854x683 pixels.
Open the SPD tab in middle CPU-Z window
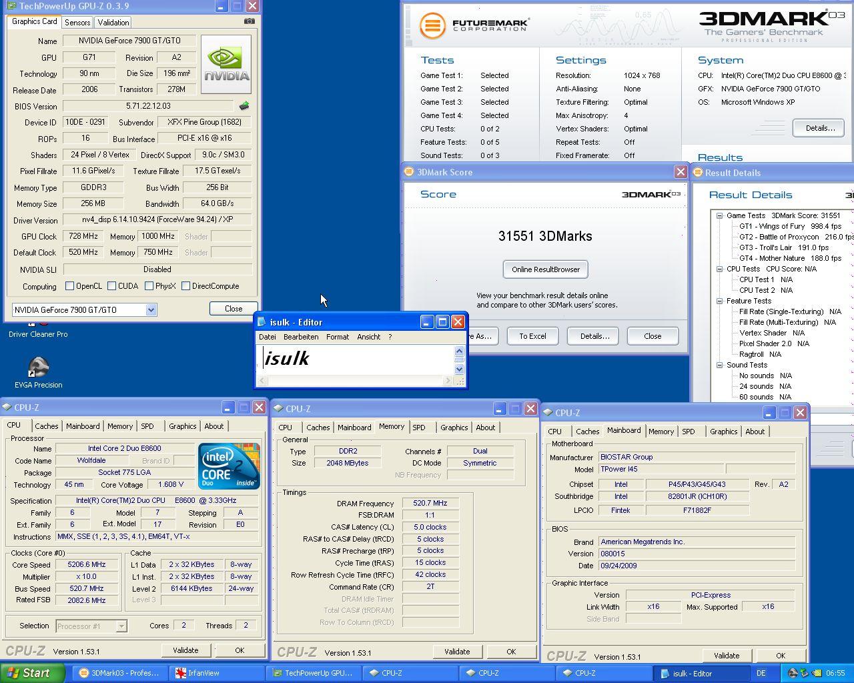(x=419, y=428)
